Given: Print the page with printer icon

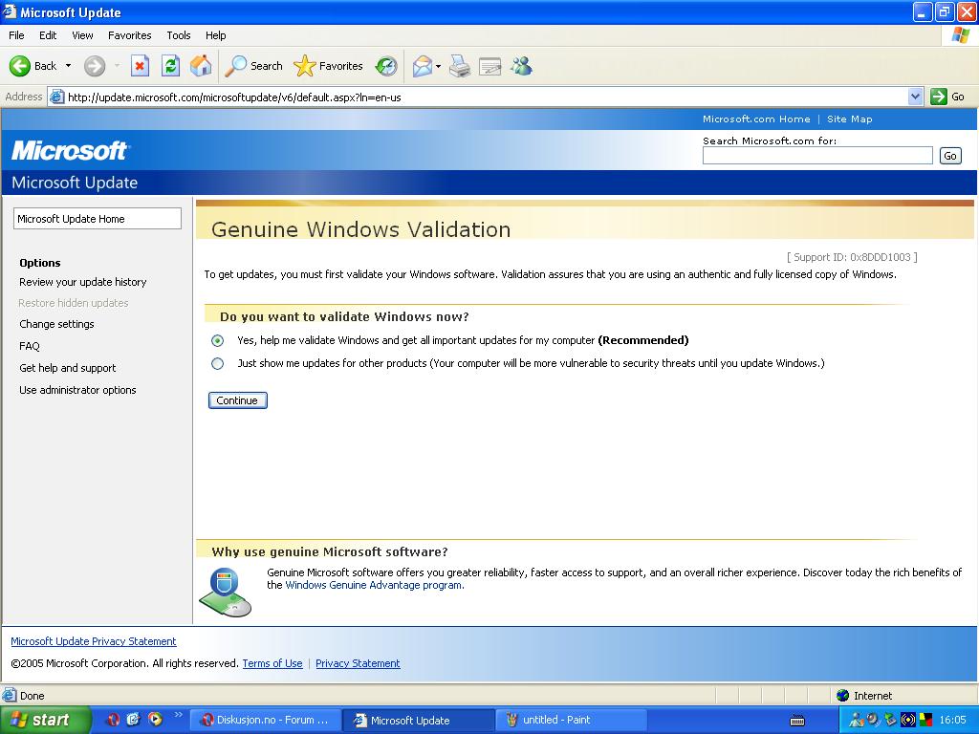Looking at the screenshot, I should (460, 66).
